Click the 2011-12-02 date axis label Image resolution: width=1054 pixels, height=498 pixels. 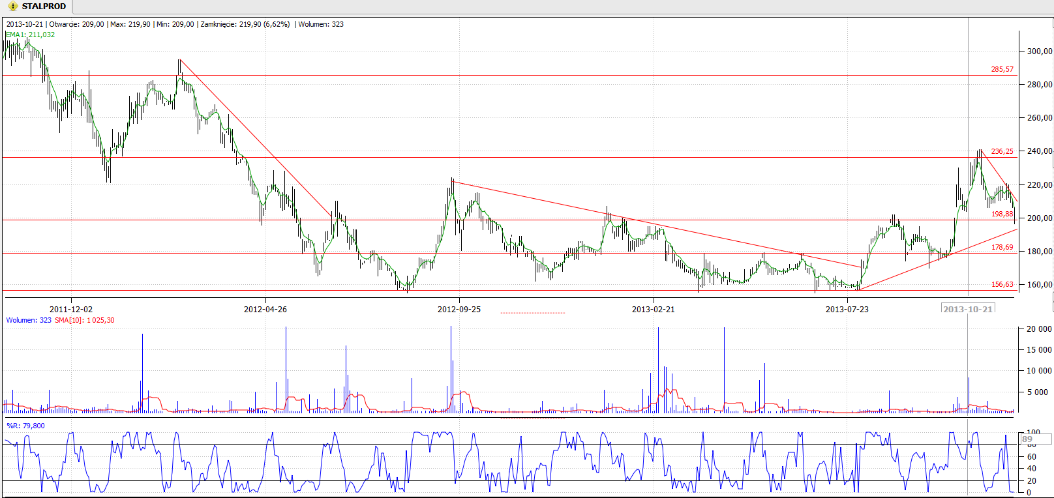[x=71, y=309]
